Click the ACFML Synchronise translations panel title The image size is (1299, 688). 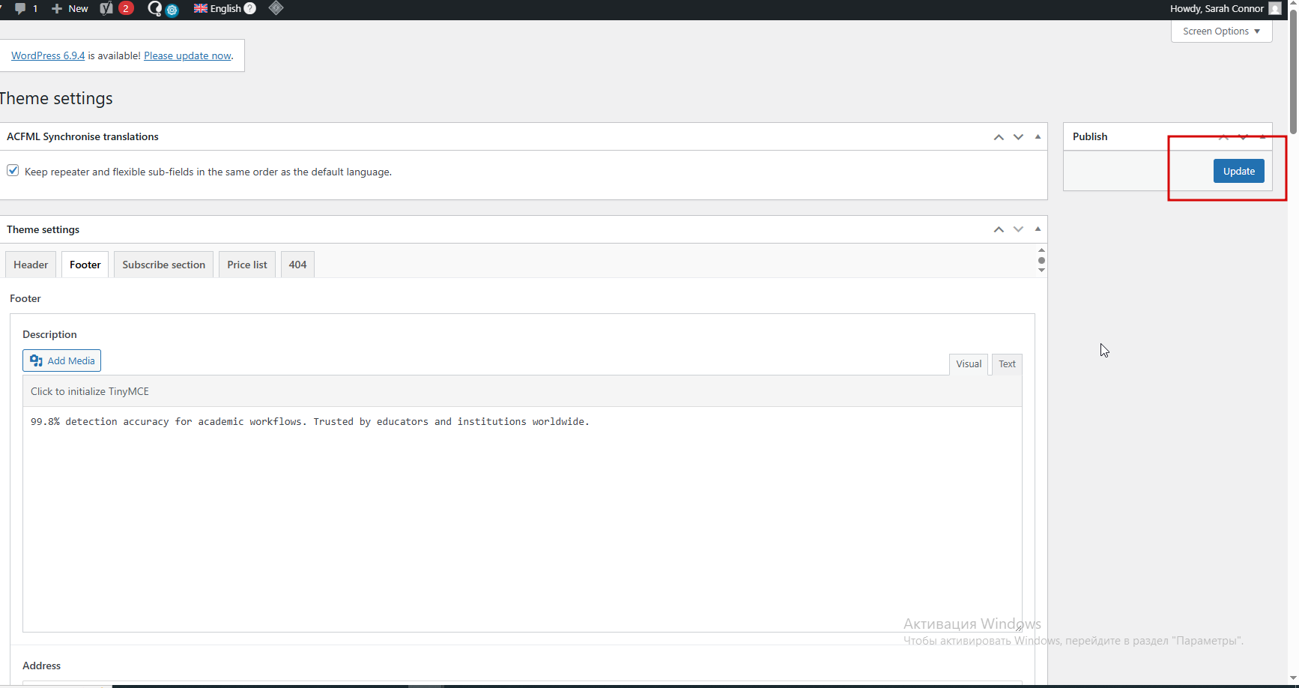pos(82,136)
